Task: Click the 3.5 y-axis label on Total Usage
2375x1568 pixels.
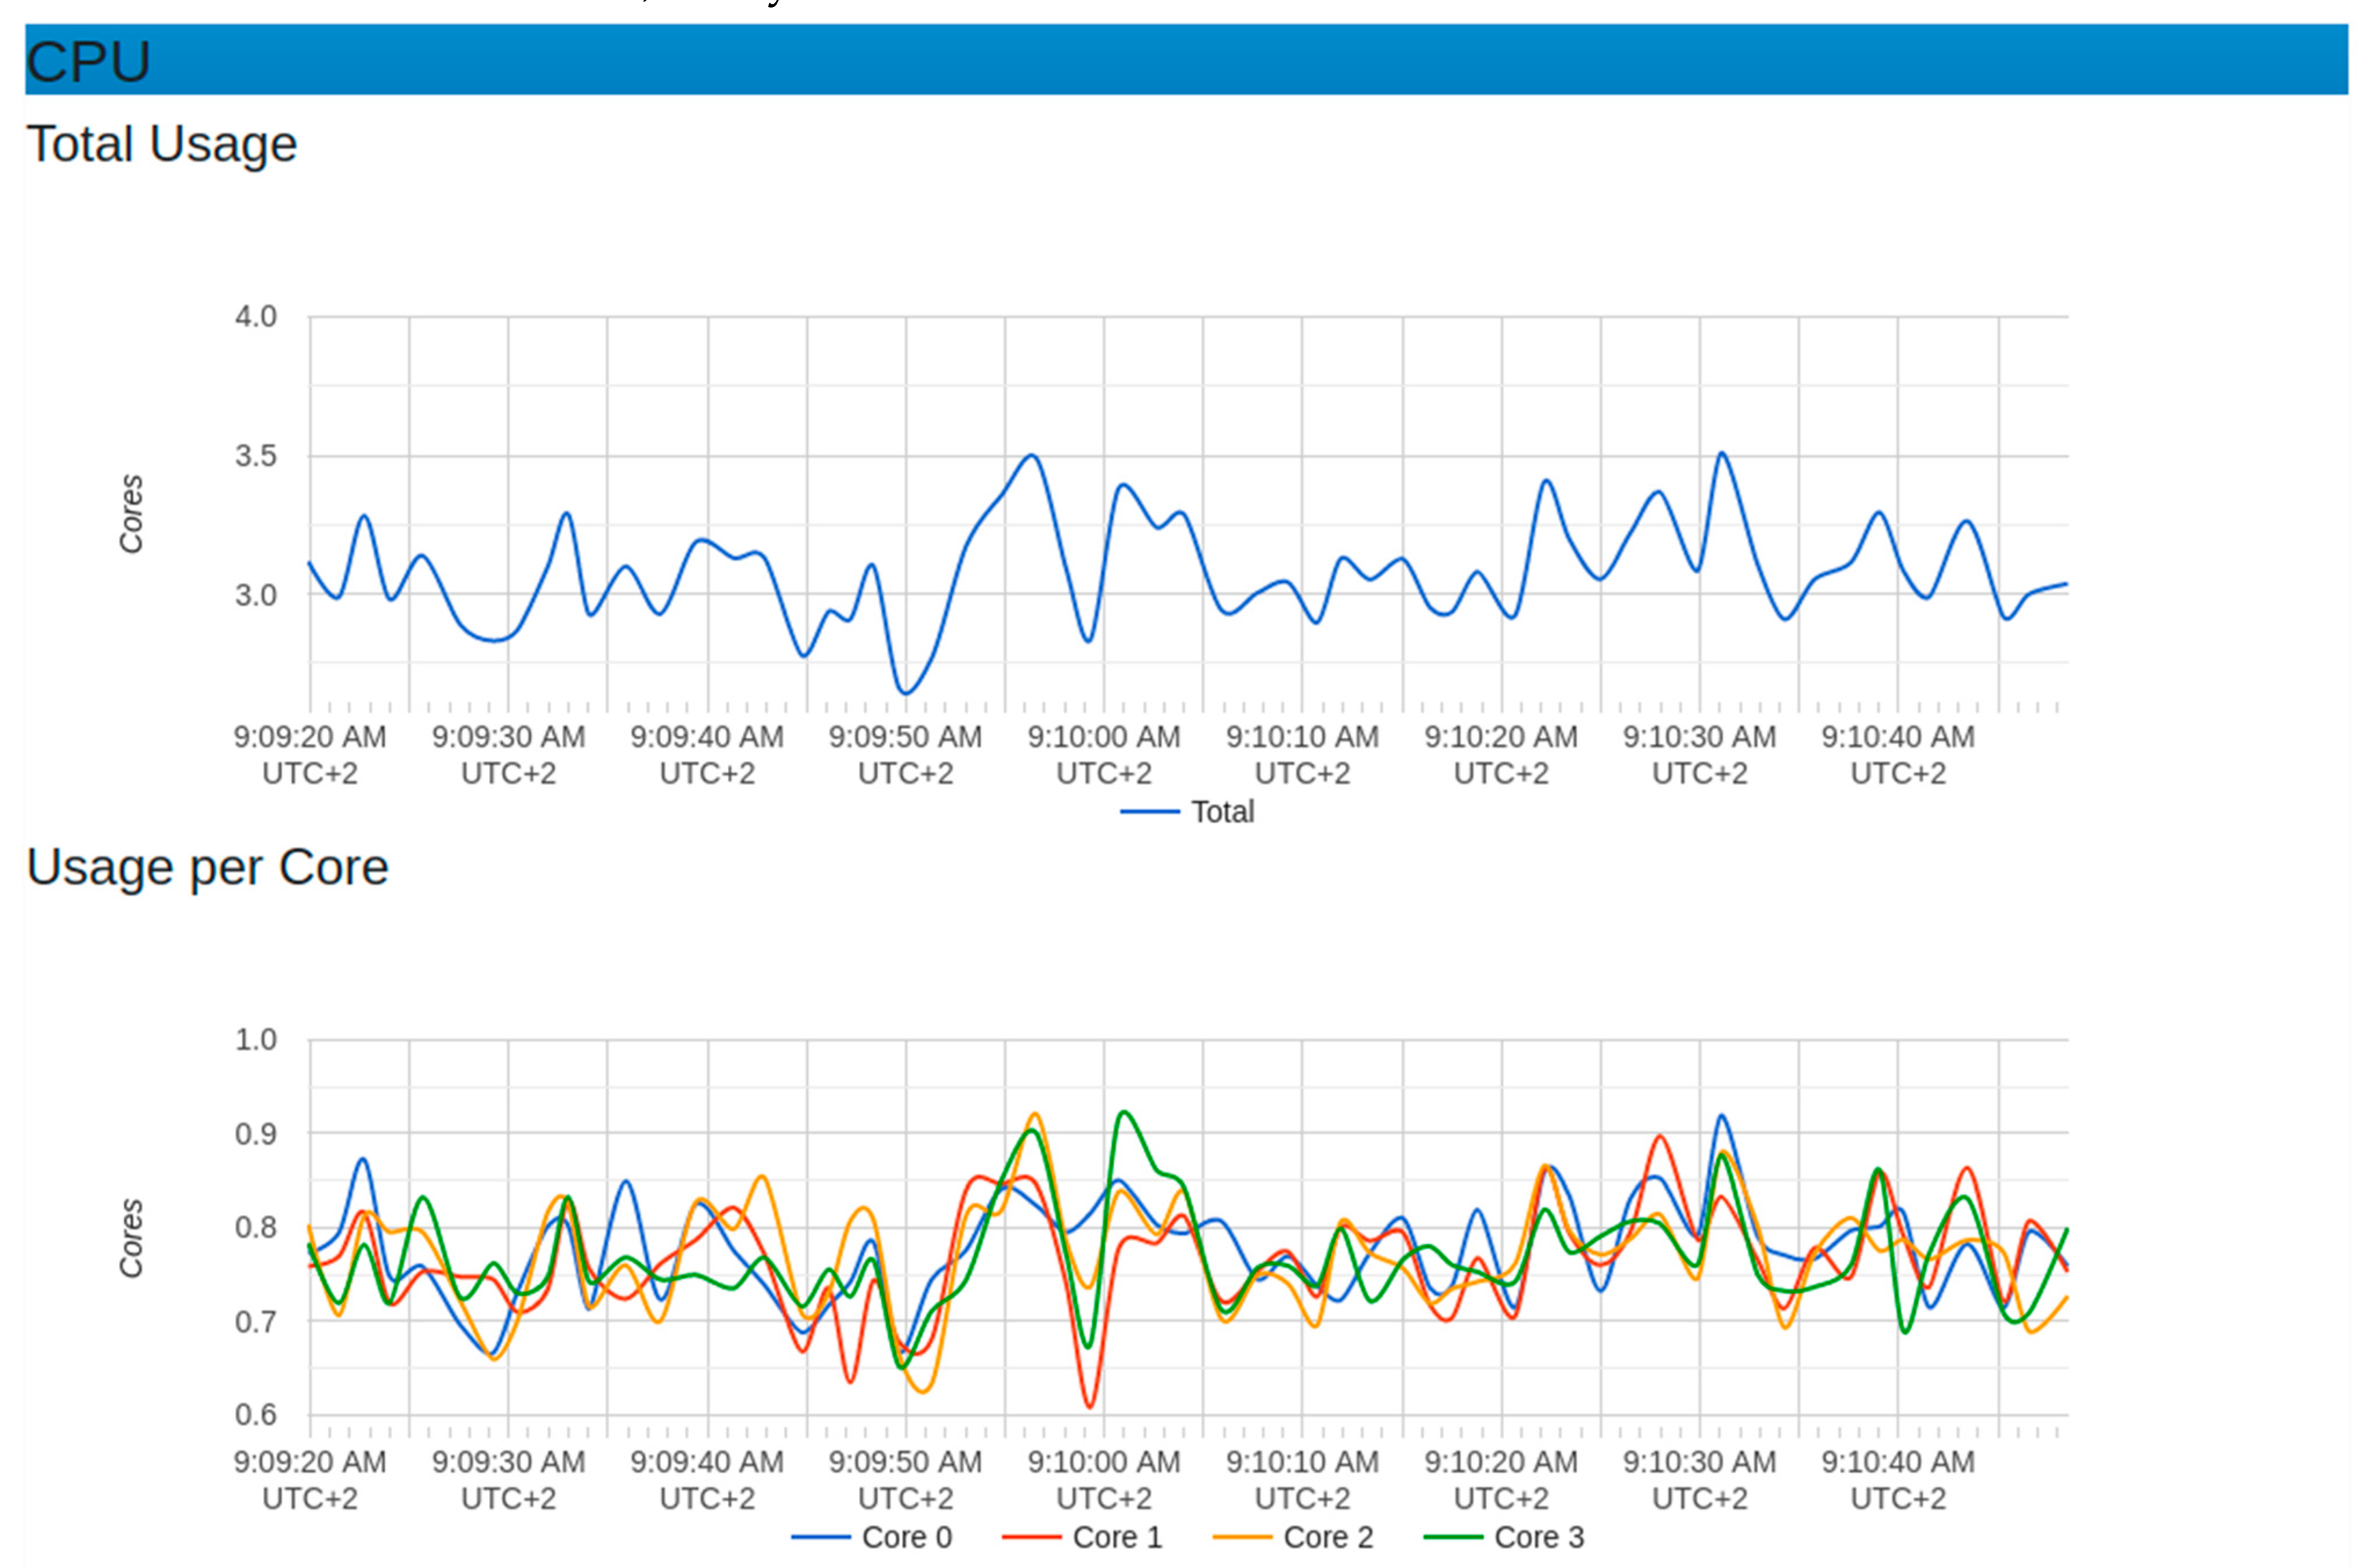Action: [255, 457]
